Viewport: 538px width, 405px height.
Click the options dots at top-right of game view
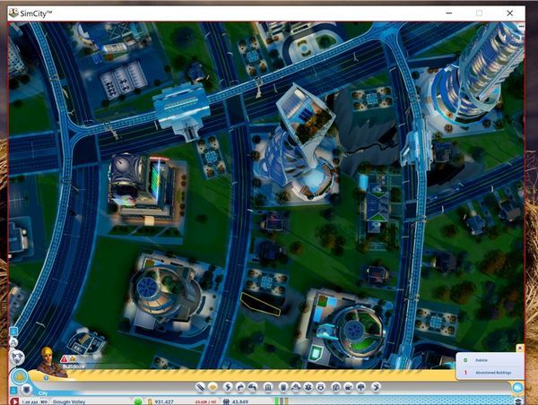click(x=521, y=26)
